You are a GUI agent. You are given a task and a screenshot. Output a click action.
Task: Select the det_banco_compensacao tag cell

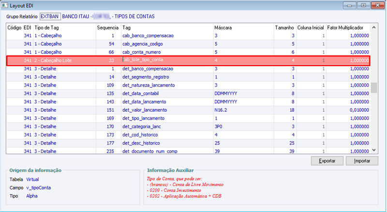(167, 68)
